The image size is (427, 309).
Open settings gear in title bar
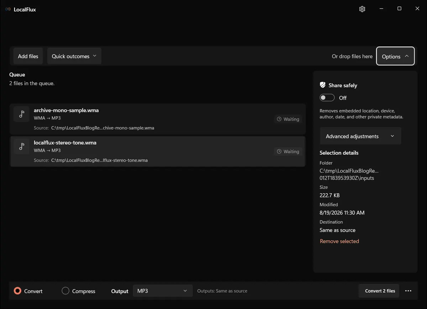362,9
